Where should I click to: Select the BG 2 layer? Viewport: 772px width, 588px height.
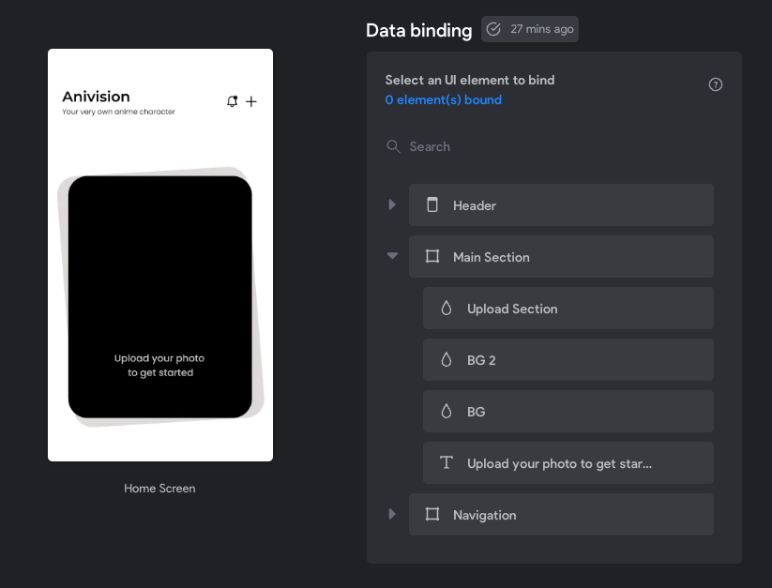pyautogui.click(x=568, y=360)
